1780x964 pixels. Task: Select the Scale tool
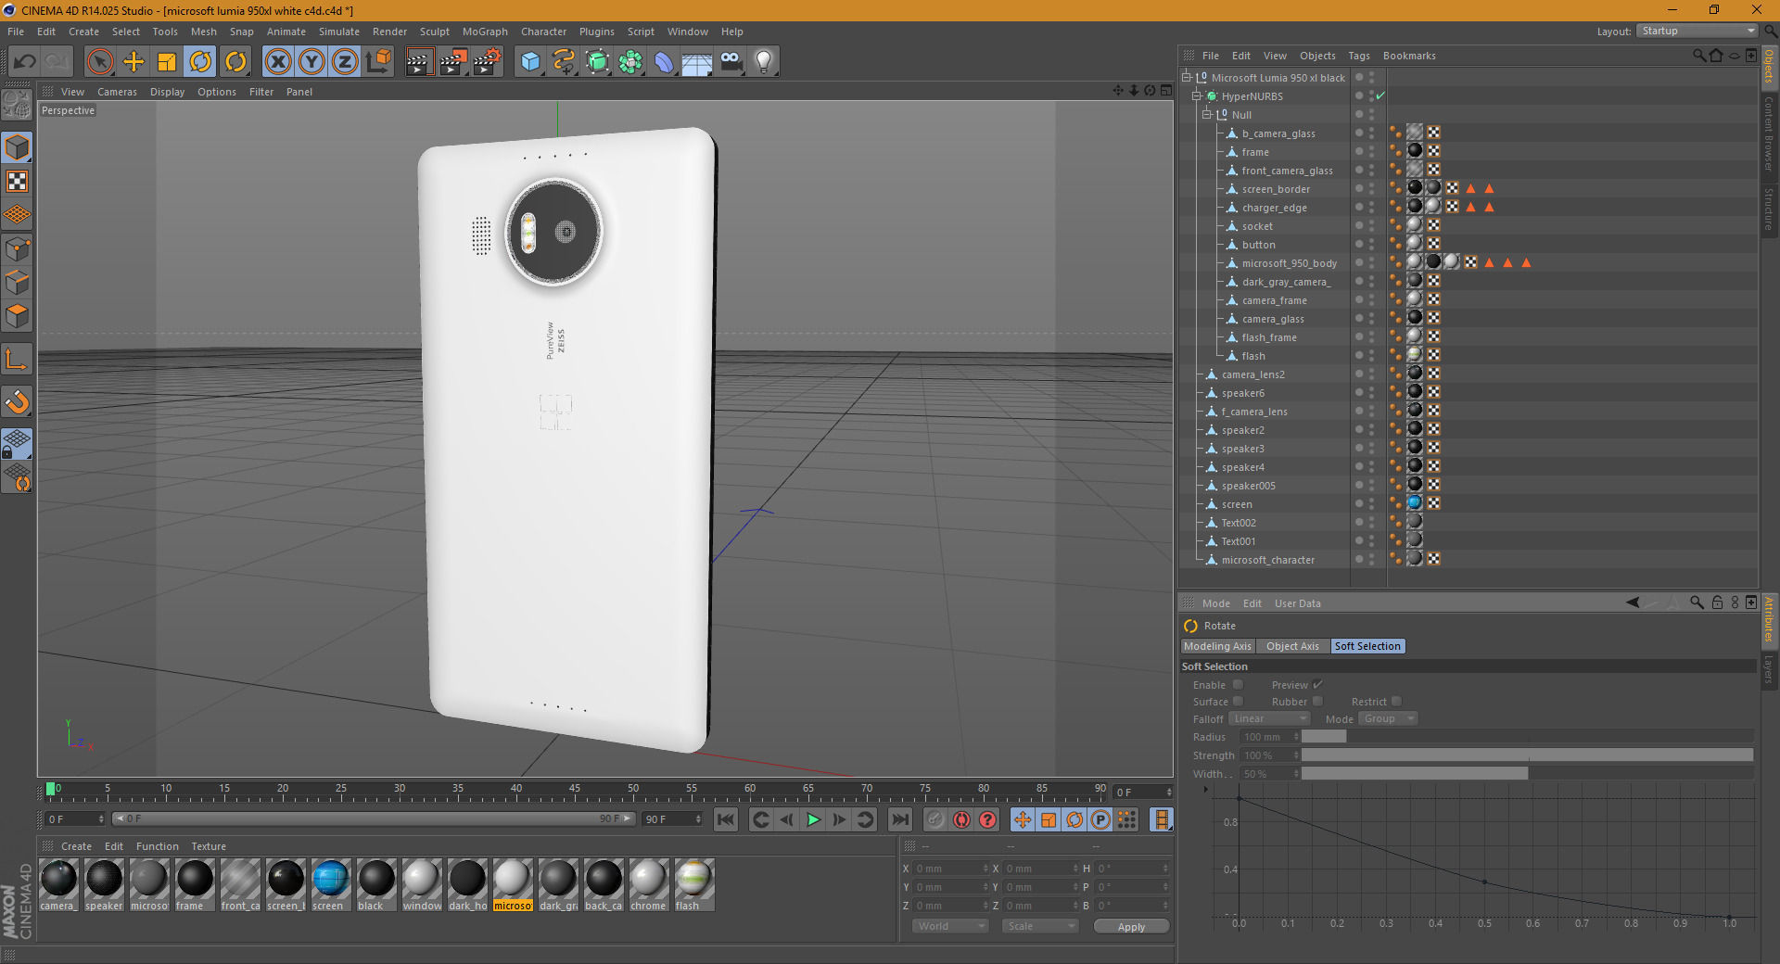click(167, 62)
